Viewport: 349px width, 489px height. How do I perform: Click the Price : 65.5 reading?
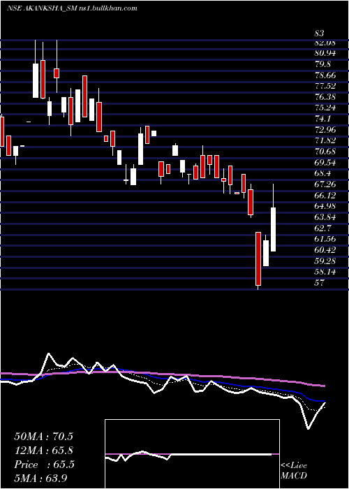click(44, 465)
